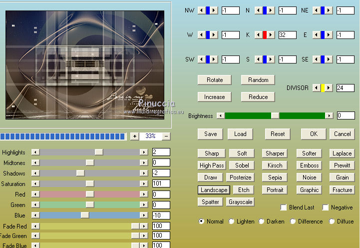The image size is (360, 248).
Task: Enable the Blend Last checkbox
Action: pos(284,207)
